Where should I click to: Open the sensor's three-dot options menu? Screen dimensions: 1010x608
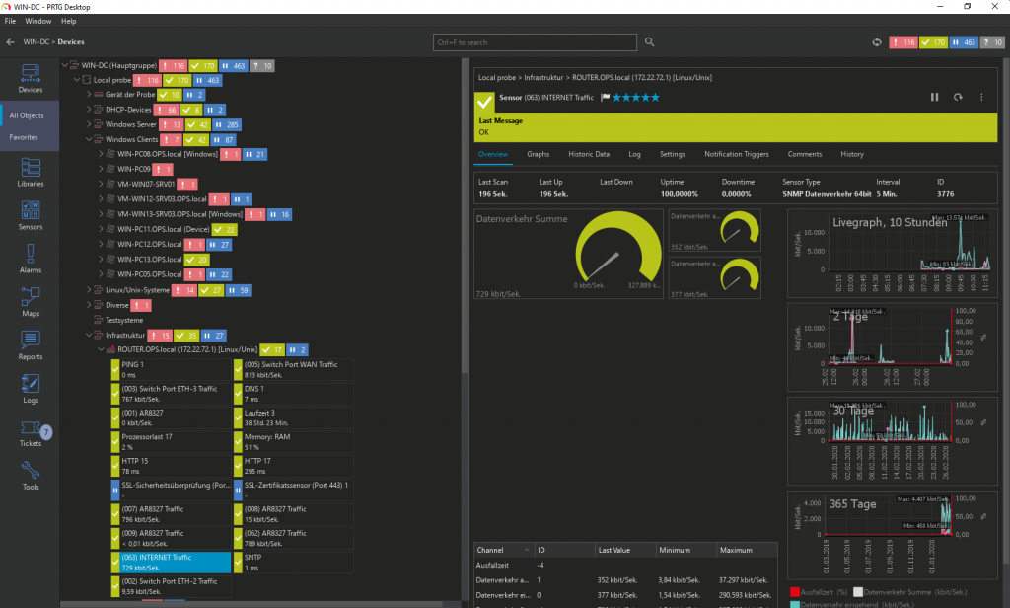[x=981, y=97]
